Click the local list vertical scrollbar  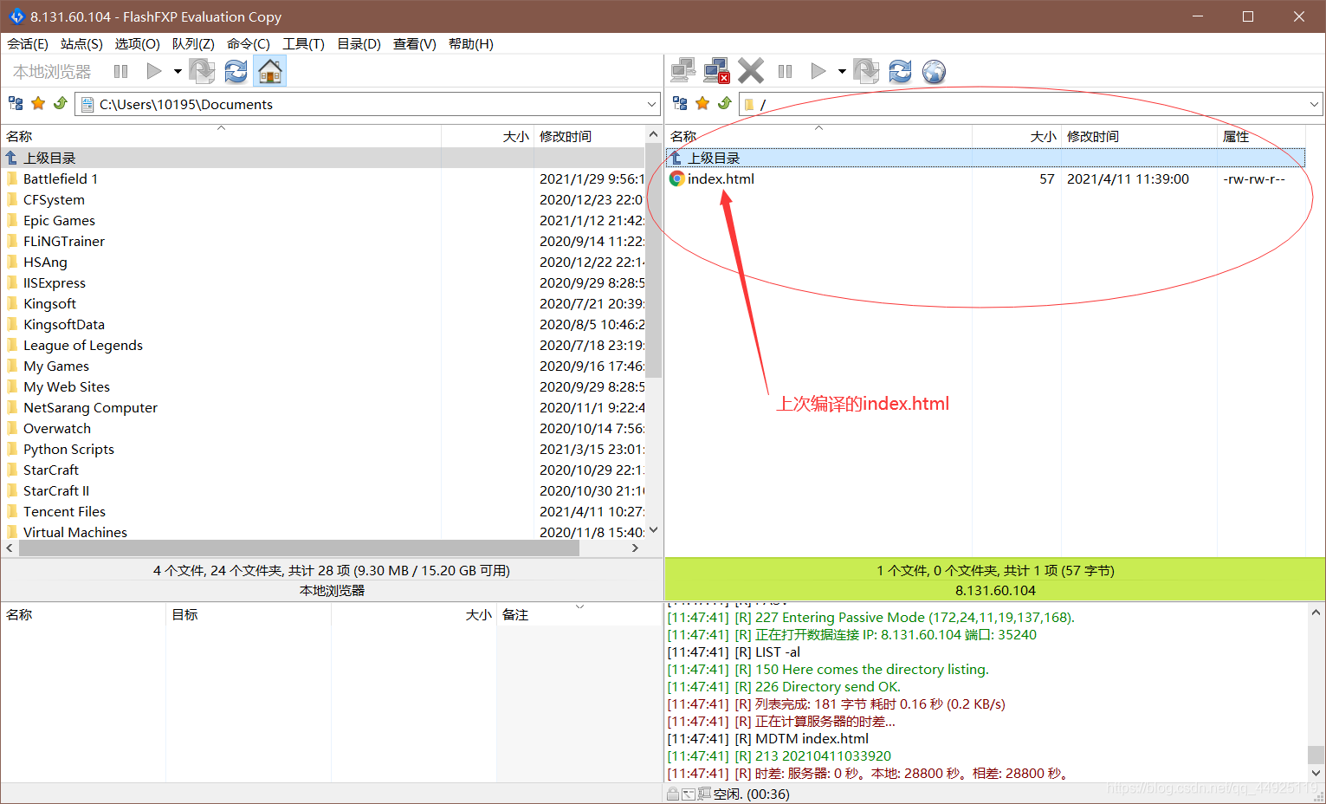[x=654, y=260]
